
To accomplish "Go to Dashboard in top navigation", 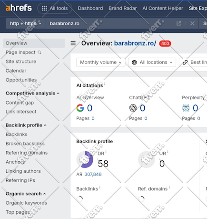I will pos(90,8).
